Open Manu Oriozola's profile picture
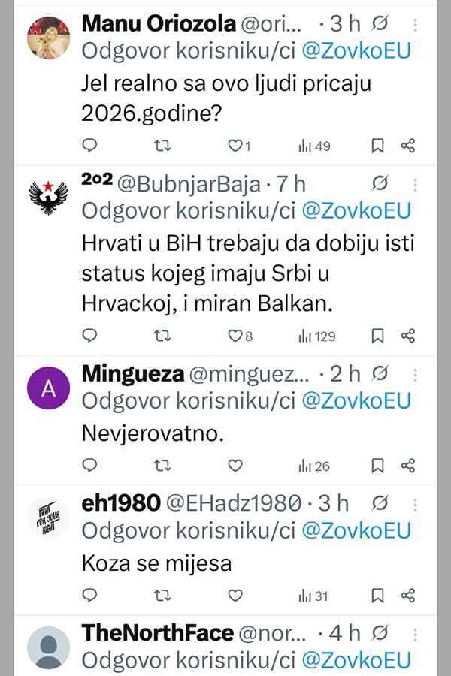Viewport: 451px width, 676px height. [48, 37]
